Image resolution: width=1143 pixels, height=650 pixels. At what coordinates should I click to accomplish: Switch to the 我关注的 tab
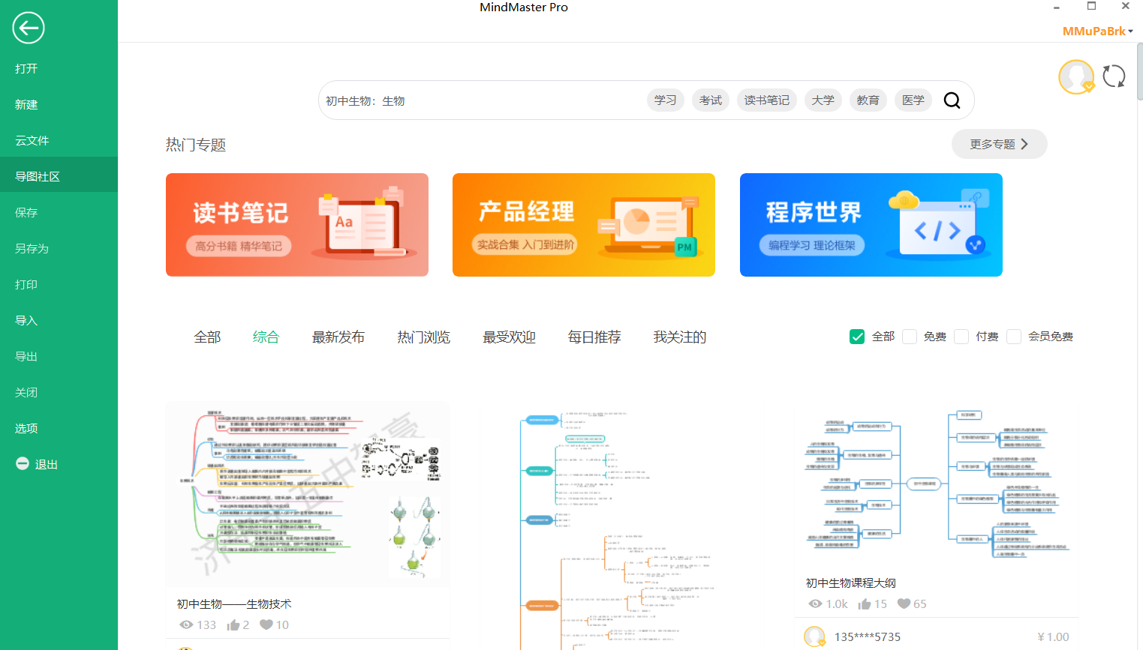(680, 337)
